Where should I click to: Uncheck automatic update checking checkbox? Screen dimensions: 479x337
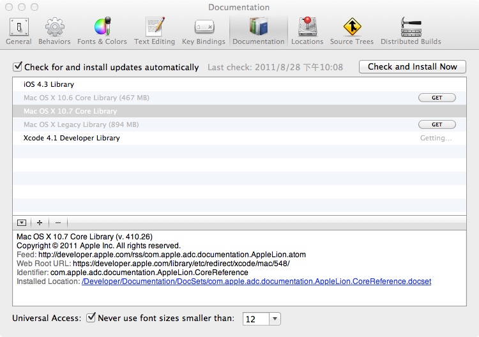pyautogui.click(x=18, y=66)
